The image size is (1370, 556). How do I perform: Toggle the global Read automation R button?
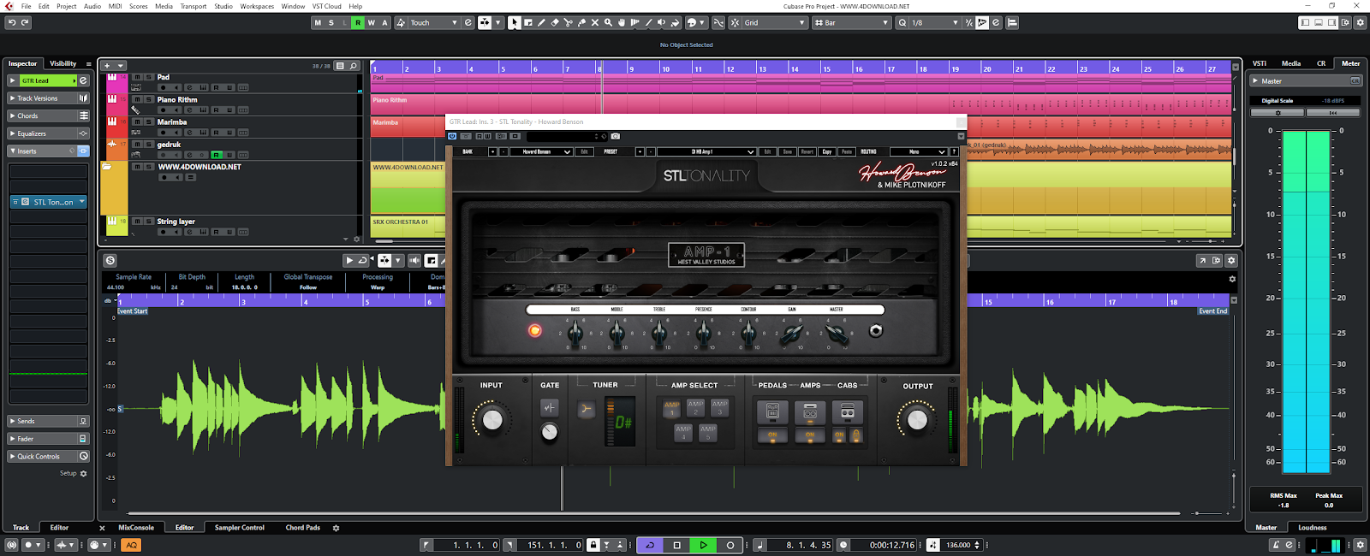click(x=358, y=22)
